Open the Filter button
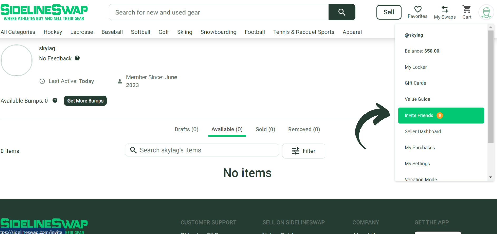The width and height of the screenshot is (497, 234). pos(304,151)
